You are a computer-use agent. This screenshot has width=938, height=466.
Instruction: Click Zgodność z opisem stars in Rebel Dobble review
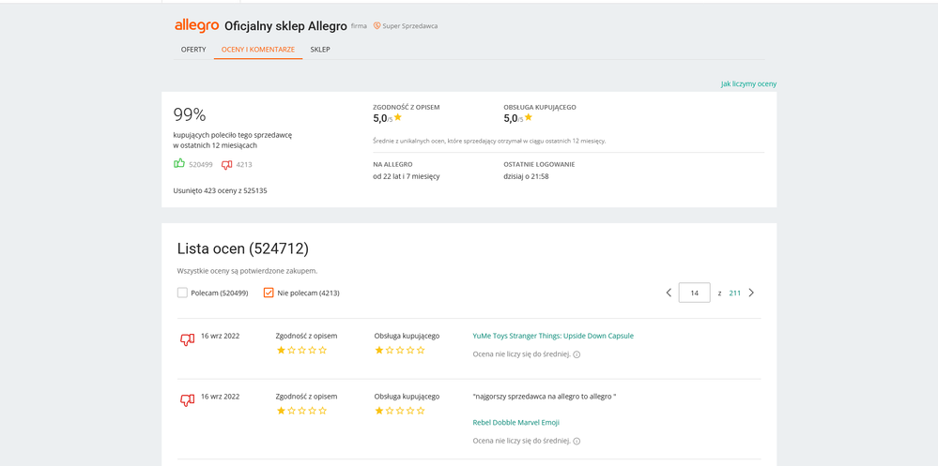[x=301, y=411]
